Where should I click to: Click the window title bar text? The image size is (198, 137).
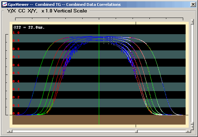(x=64, y=4)
